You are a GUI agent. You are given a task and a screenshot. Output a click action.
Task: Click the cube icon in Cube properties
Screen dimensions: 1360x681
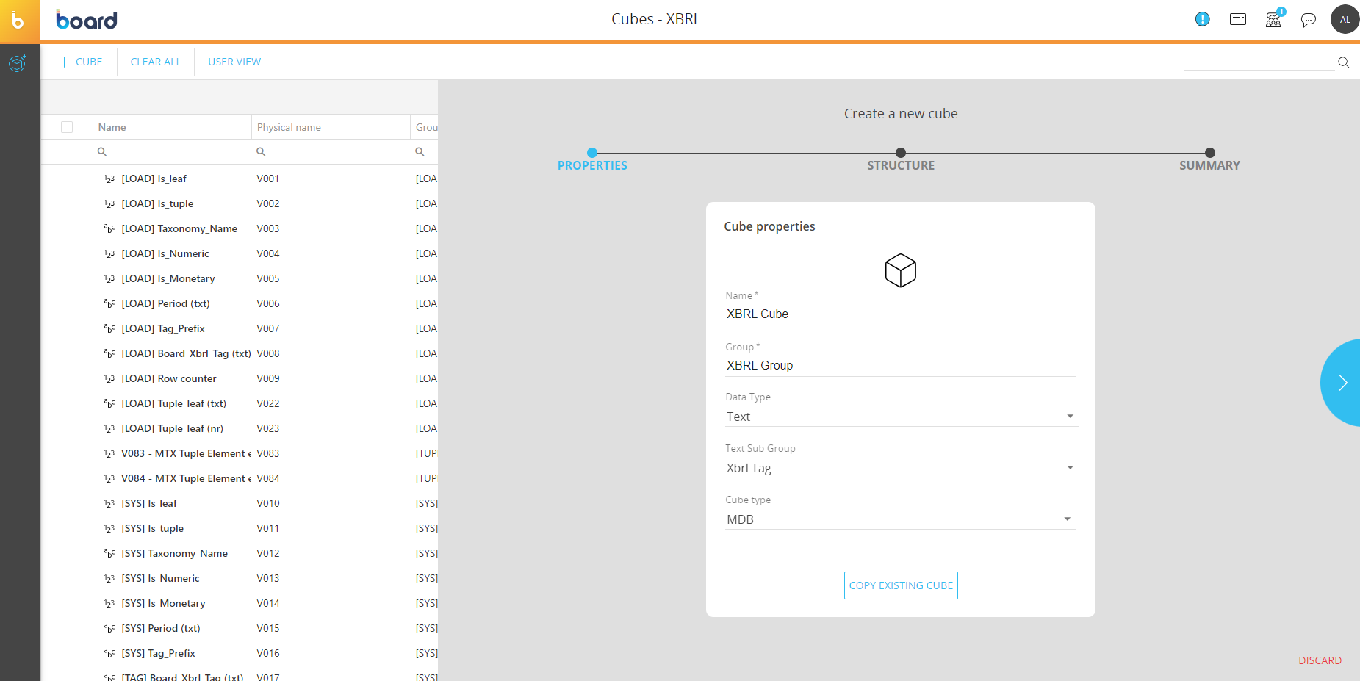(900, 270)
